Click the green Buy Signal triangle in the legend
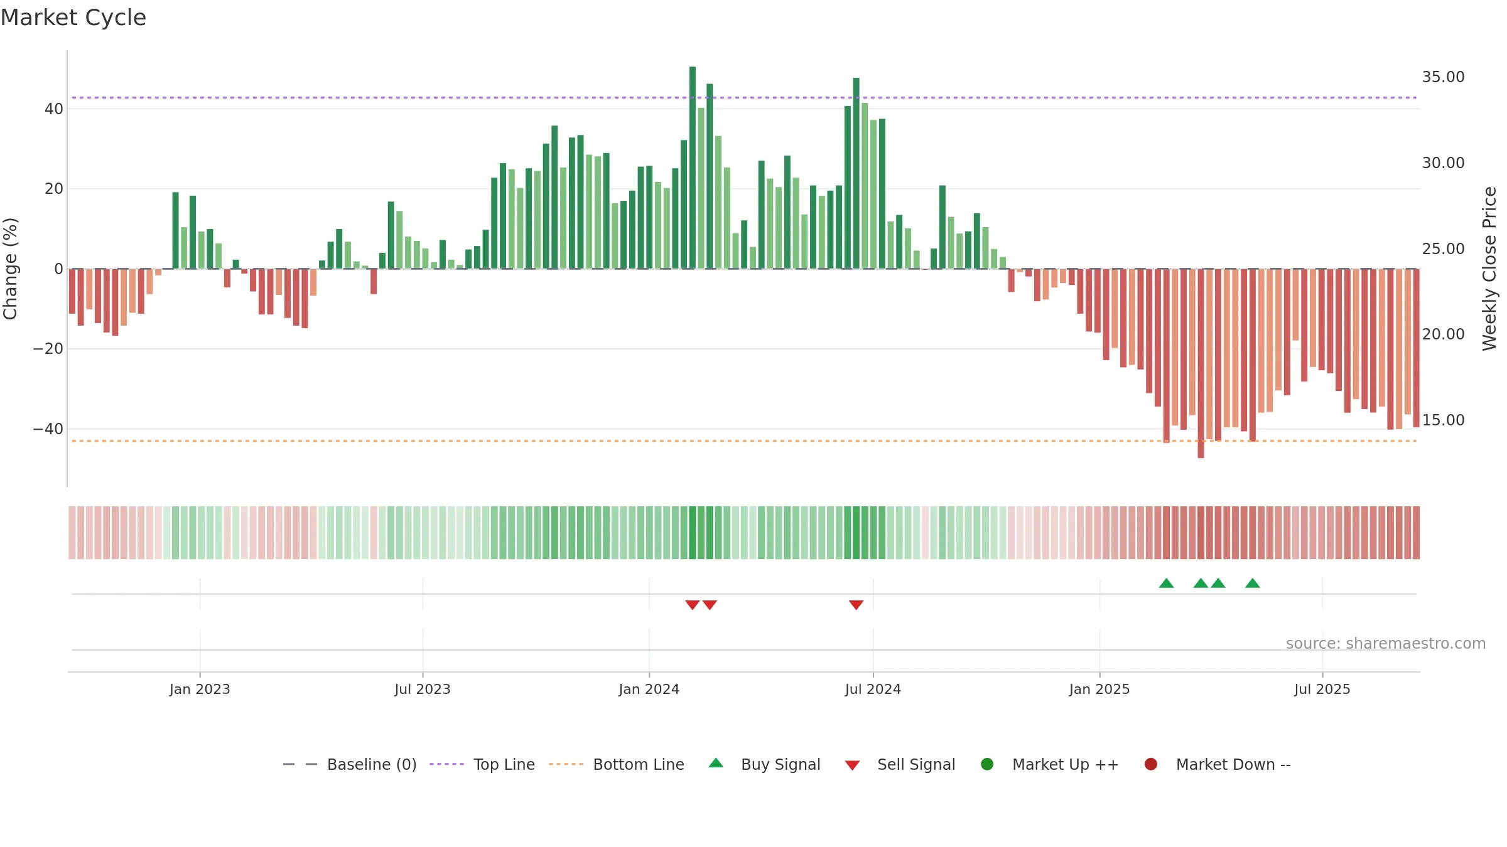1507x847 pixels. (716, 763)
